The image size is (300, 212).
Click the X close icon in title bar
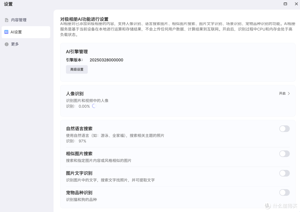(296, 4)
